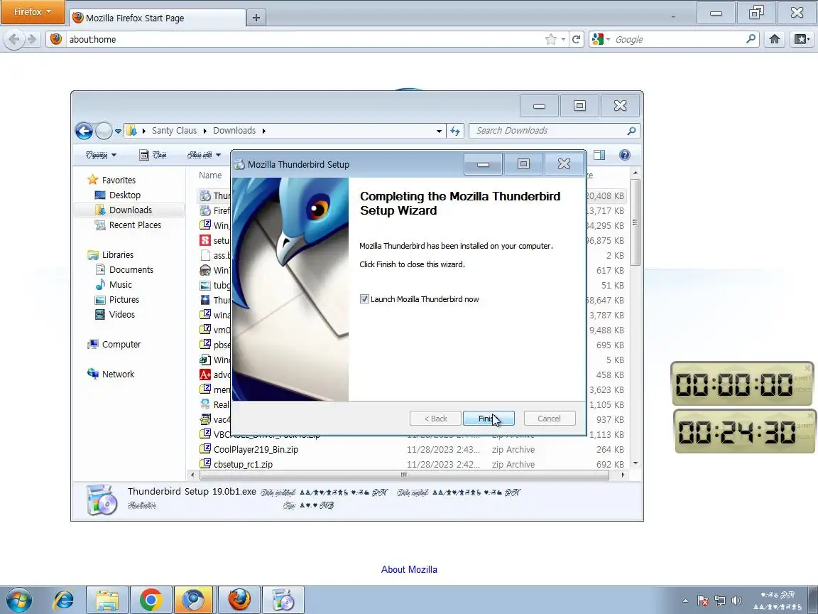Select the cbsetup_rc1.zip file
This screenshot has height=614, width=818.
pyautogui.click(x=243, y=465)
